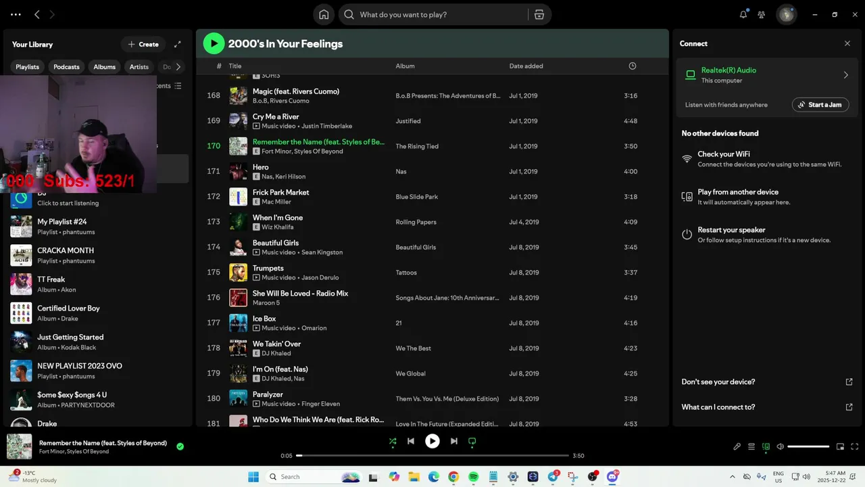Open Chrome from the taskbar
The width and height of the screenshot is (865, 487).
coord(453,477)
